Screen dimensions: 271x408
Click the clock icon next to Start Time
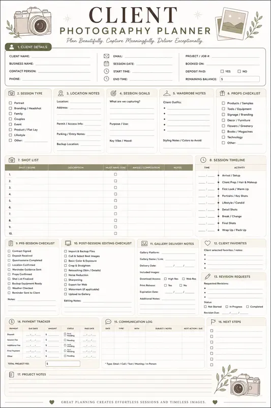(106, 71)
